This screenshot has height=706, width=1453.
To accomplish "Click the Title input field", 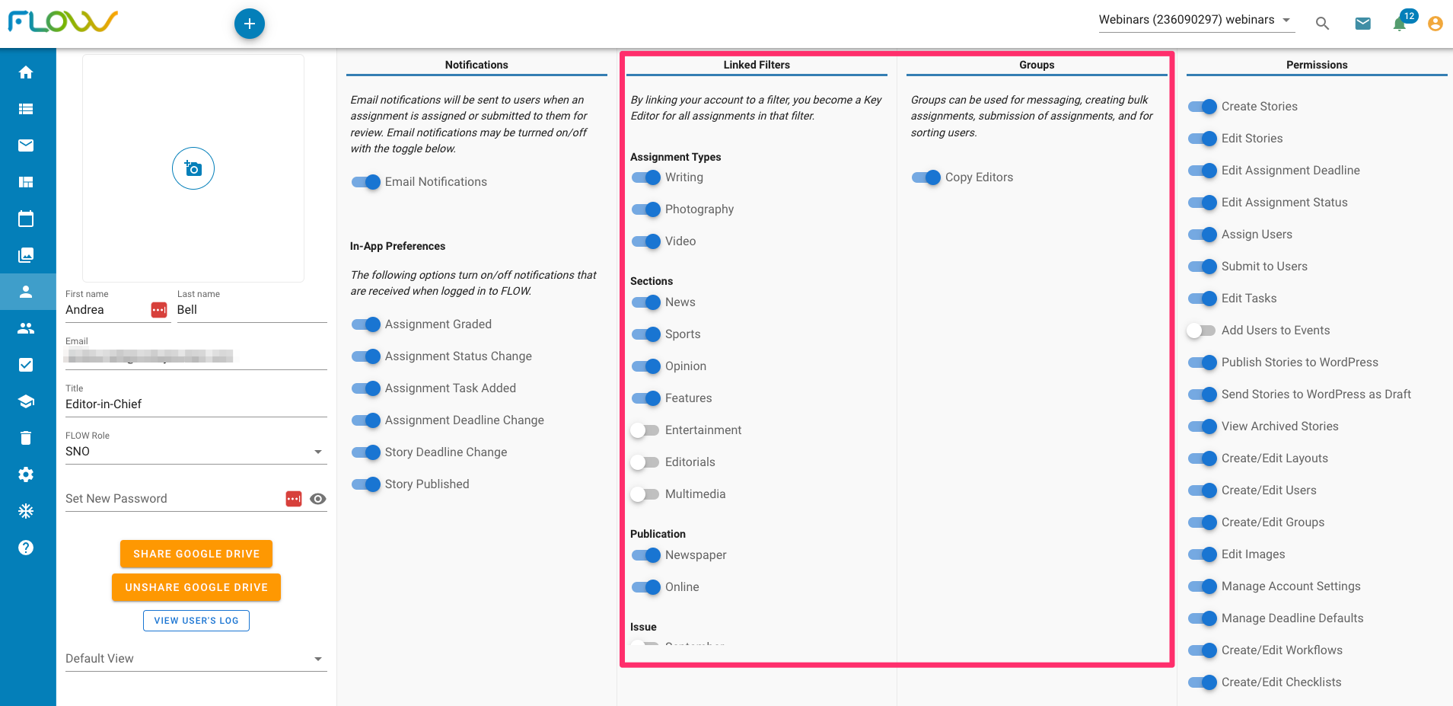I will (196, 404).
